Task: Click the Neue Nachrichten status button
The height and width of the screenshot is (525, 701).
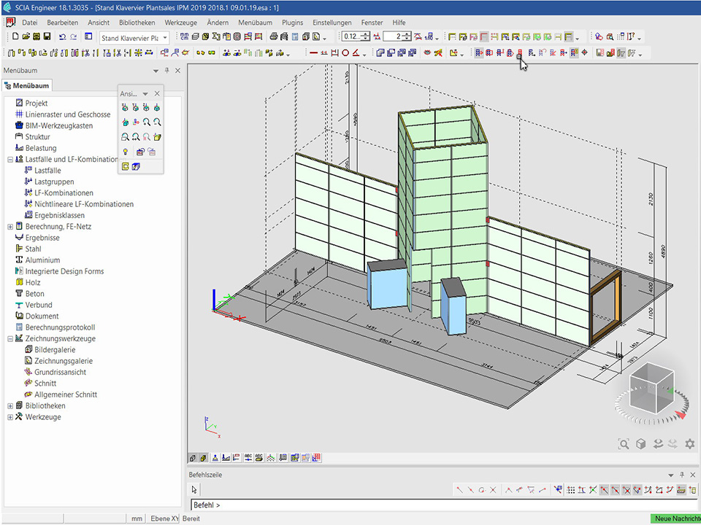Action: [675, 518]
